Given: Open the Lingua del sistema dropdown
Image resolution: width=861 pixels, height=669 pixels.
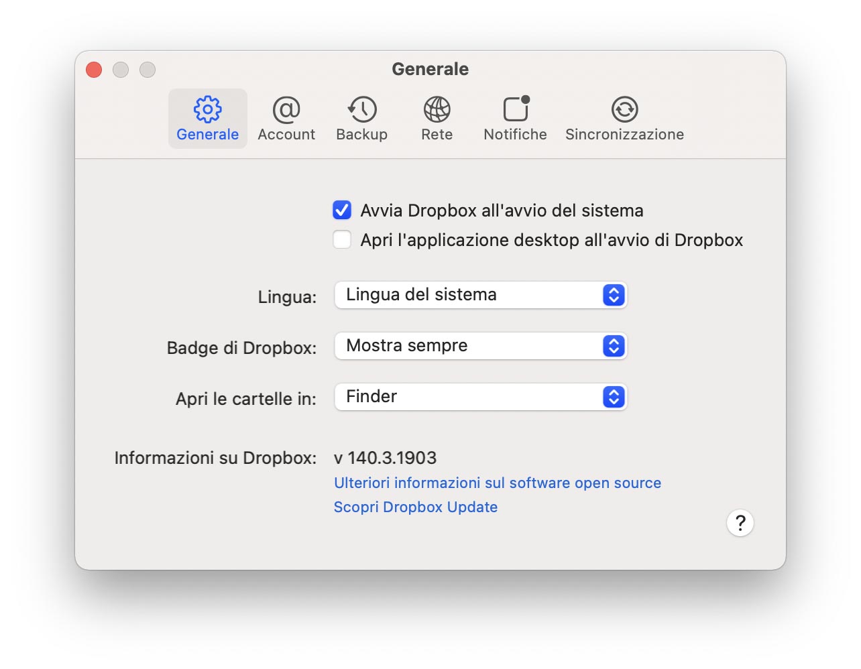Looking at the screenshot, I should [x=480, y=295].
